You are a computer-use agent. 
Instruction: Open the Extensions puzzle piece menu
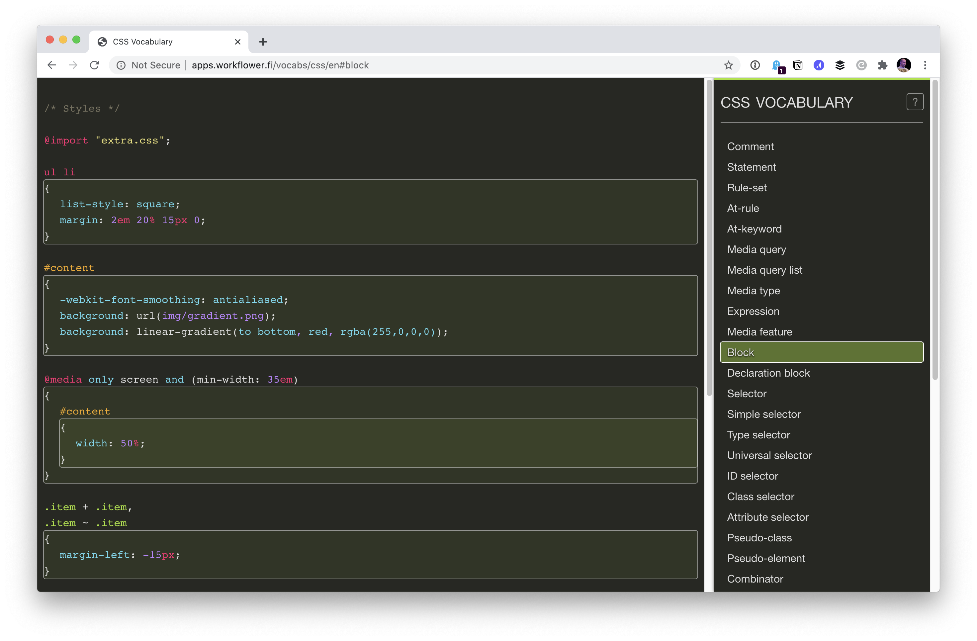pyautogui.click(x=882, y=65)
